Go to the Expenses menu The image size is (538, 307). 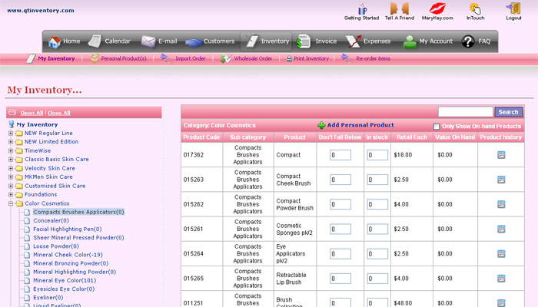pos(368,41)
